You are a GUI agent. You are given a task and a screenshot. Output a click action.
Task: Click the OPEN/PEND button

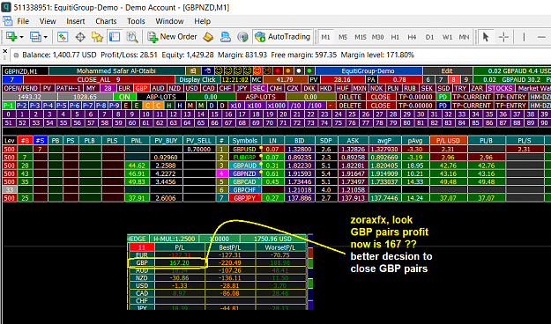pyautogui.click(x=21, y=88)
